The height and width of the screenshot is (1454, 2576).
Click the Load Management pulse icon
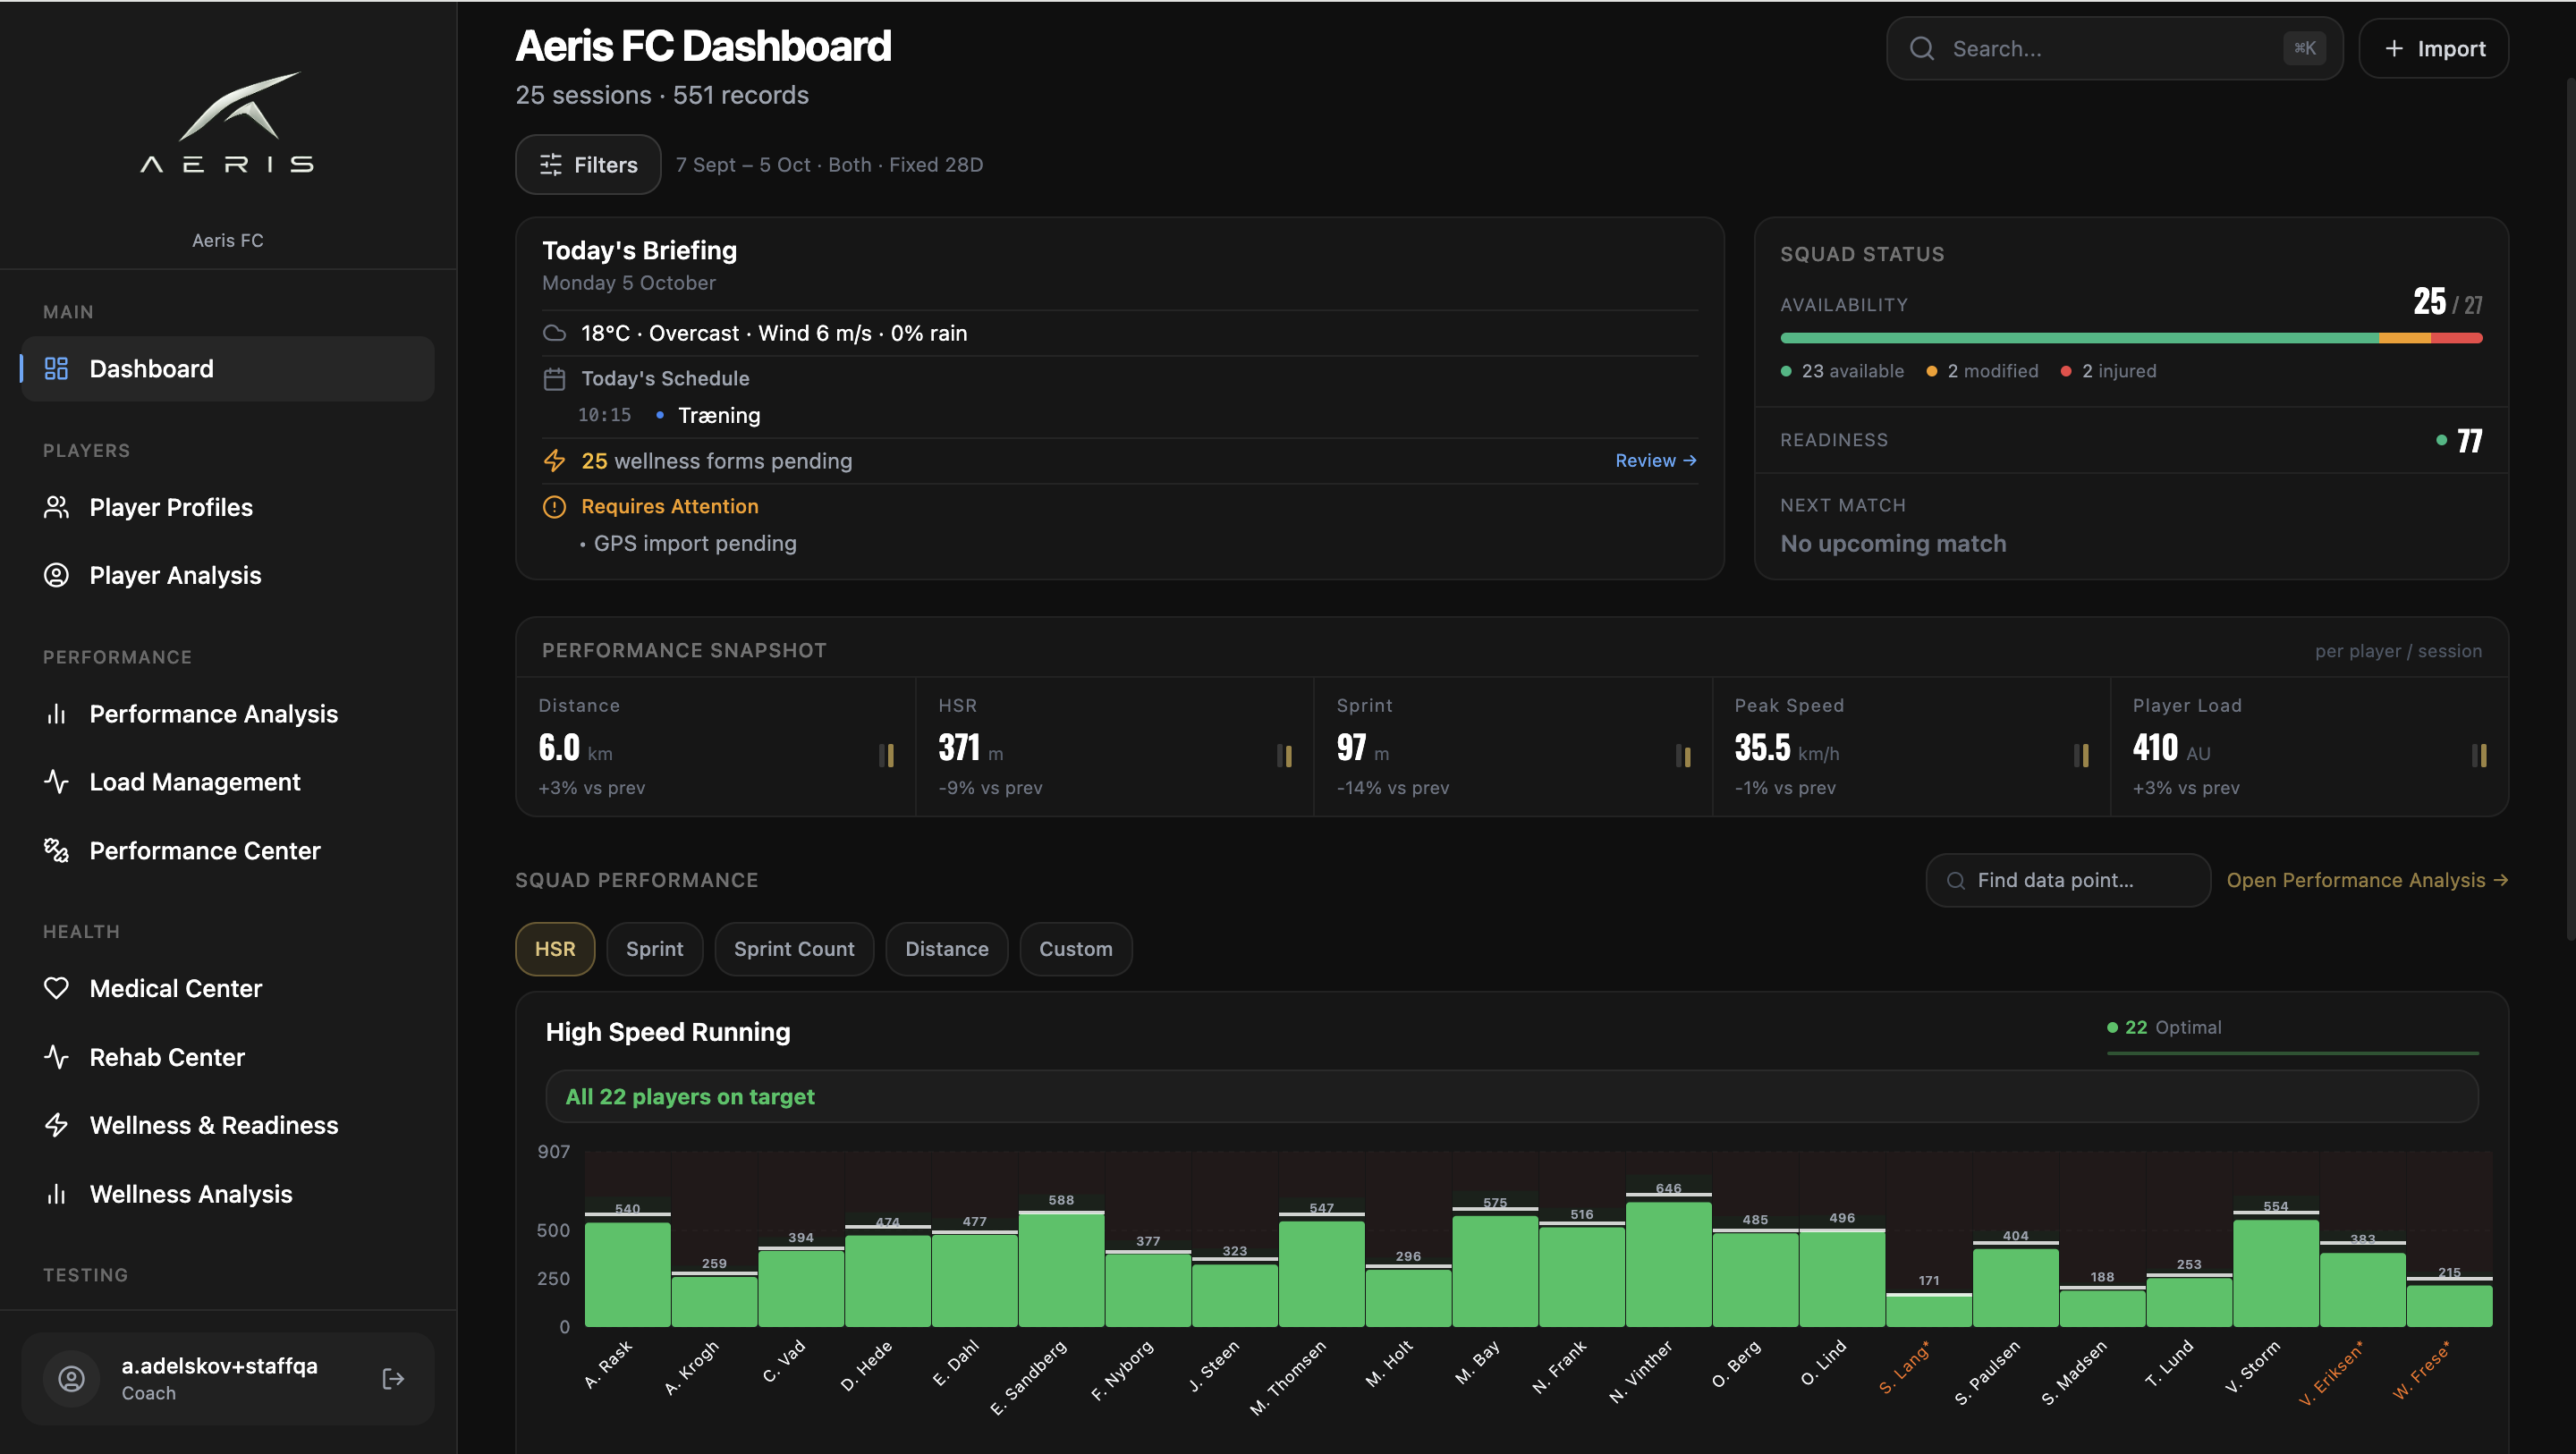tap(56, 782)
